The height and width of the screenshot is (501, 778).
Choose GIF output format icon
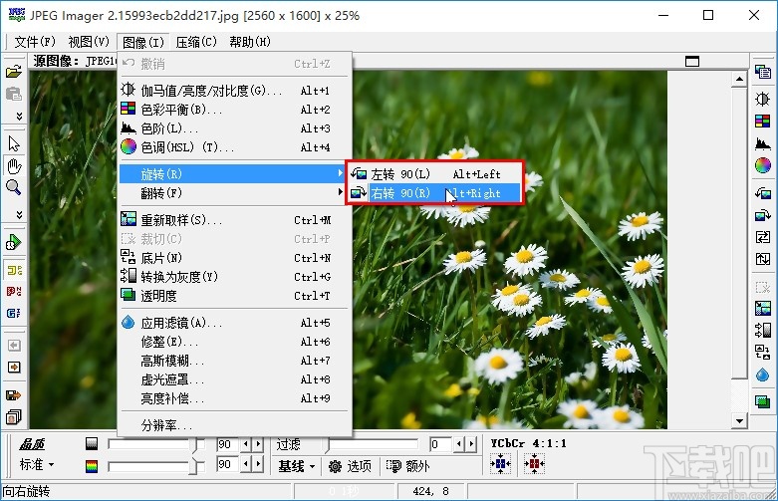point(14,313)
